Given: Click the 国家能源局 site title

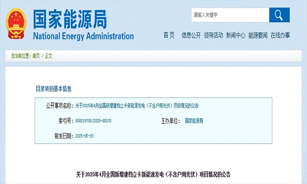Looking at the screenshot, I should coord(70,19).
